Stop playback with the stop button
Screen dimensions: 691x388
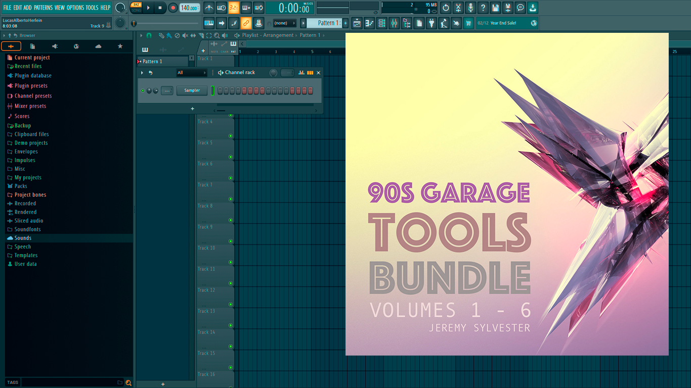[160, 8]
